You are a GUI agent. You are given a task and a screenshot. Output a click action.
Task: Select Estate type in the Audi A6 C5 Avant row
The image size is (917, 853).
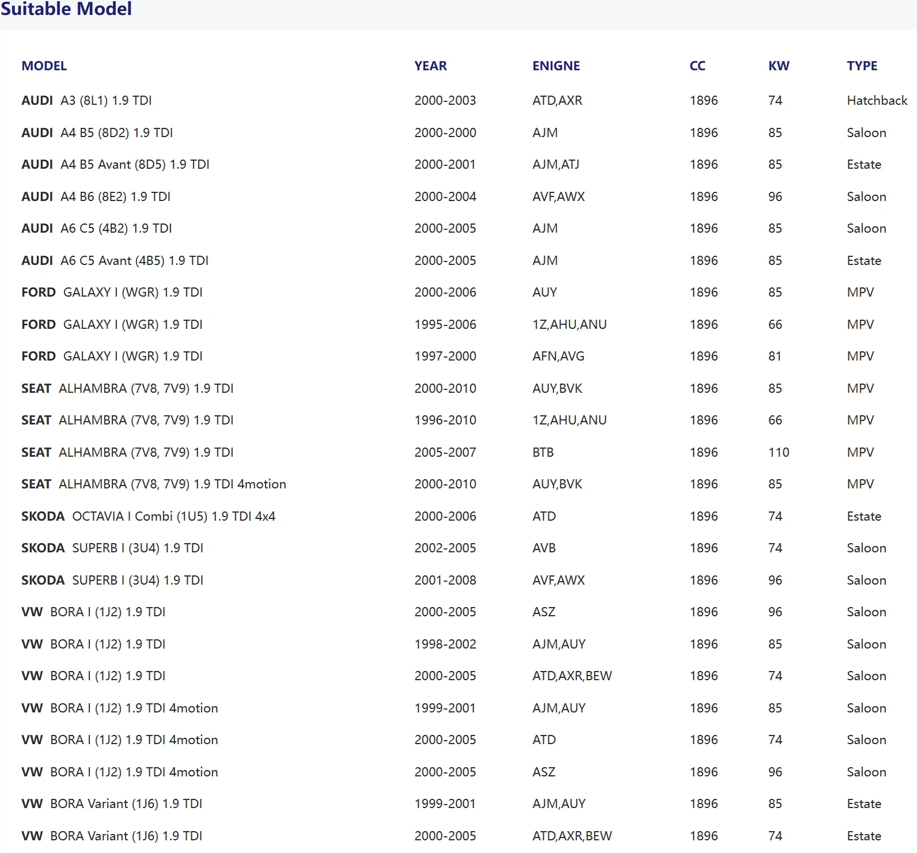click(864, 260)
